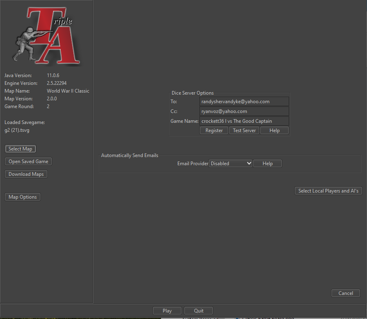This screenshot has width=367, height=319.
Task: Click into the Game Name field
Action: tap(244, 121)
